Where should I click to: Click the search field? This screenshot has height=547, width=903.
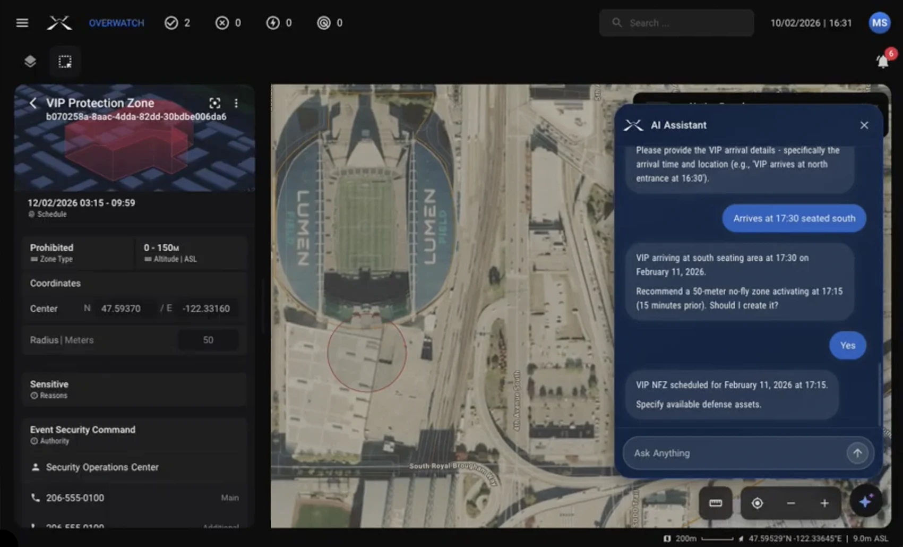[676, 23]
